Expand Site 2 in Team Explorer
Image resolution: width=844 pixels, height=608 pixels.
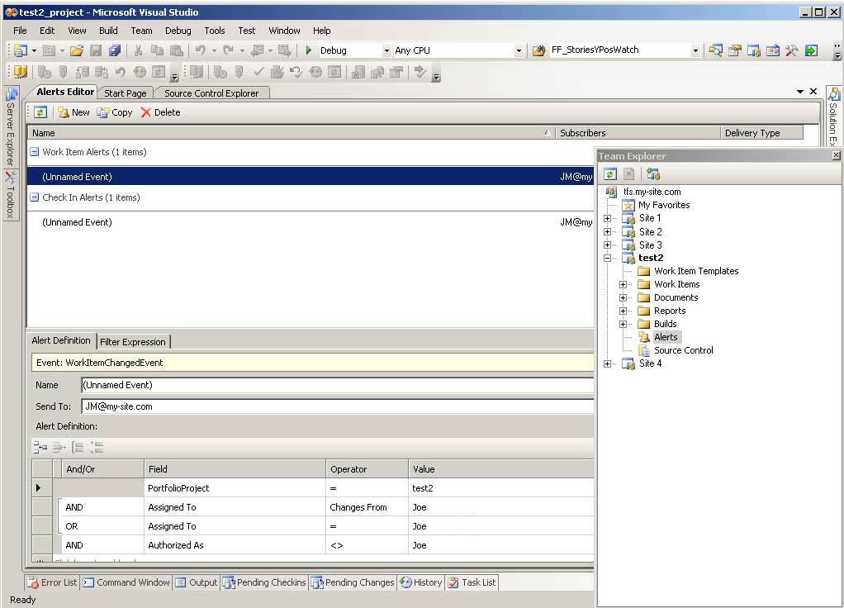[x=608, y=231]
